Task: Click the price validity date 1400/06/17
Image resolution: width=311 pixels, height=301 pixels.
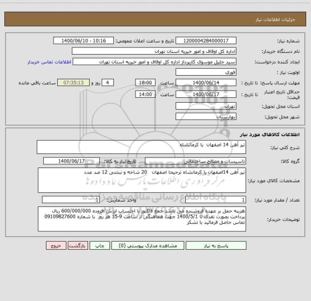Action: coord(206,95)
